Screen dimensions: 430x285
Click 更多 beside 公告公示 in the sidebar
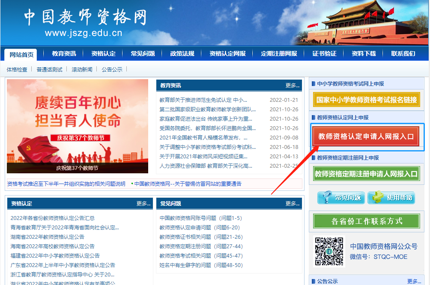coord(414,282)
